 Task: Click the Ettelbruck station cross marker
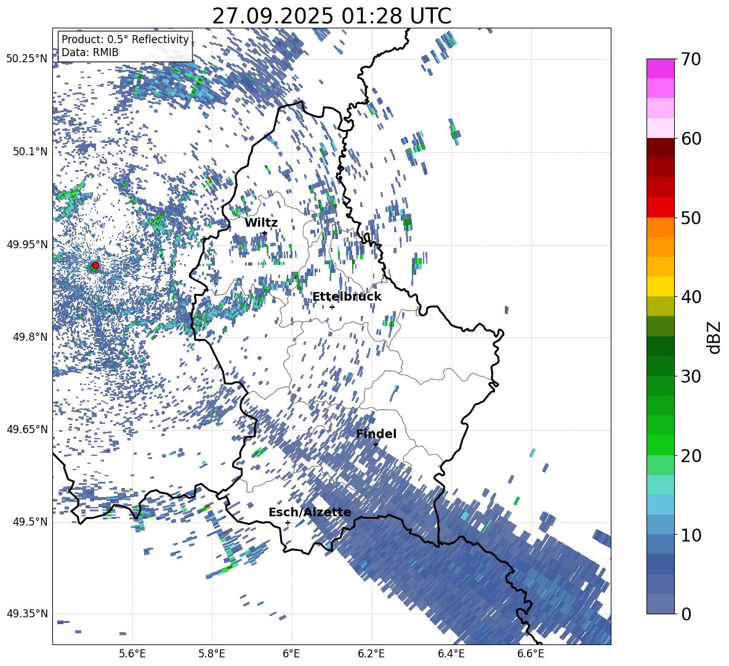click(332, 307)
